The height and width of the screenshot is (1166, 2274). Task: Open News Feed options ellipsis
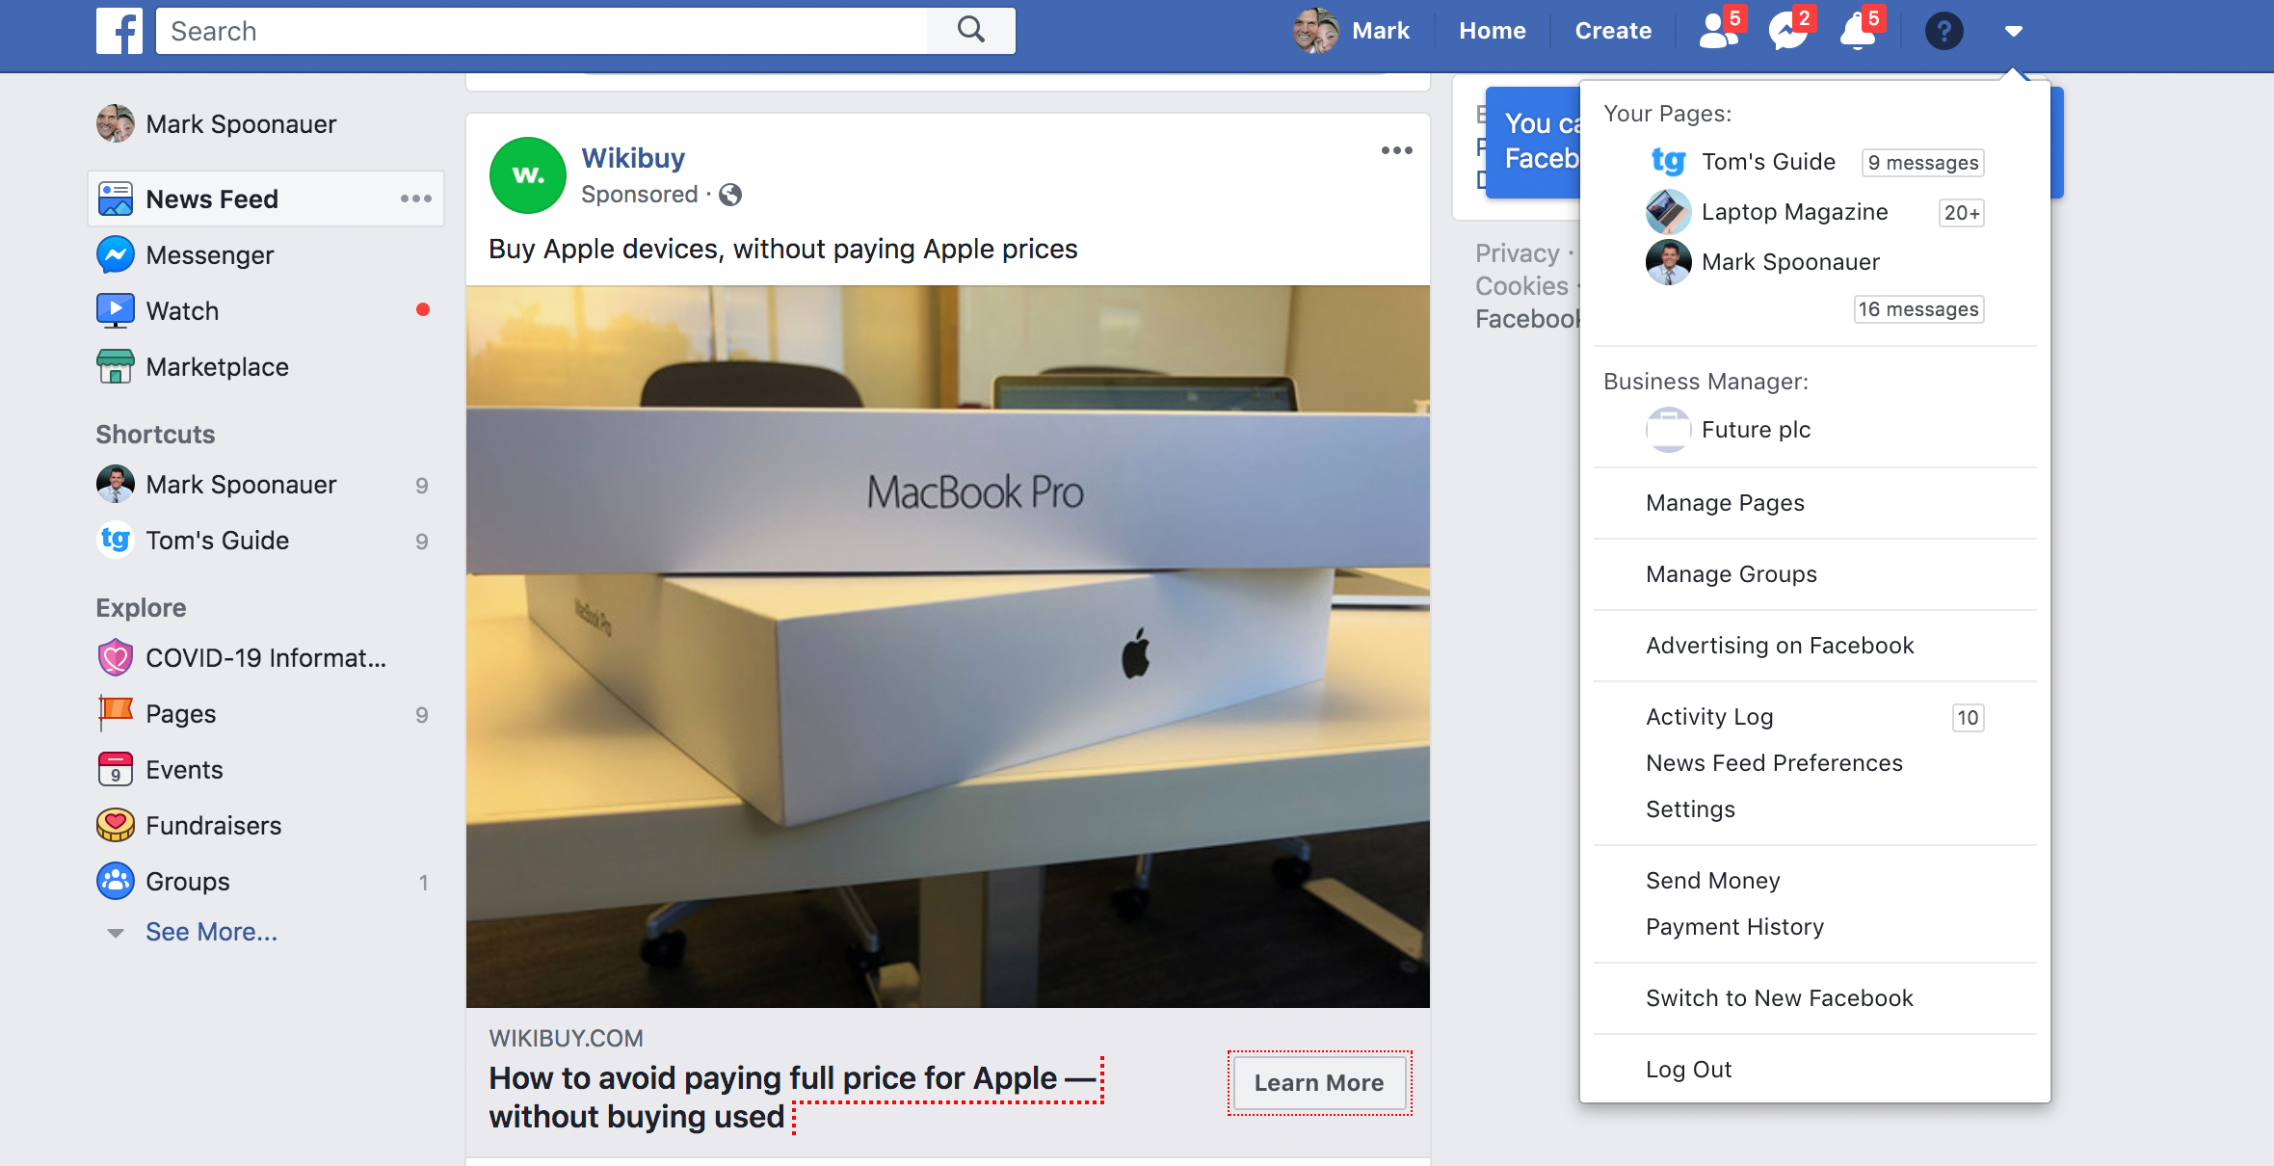tap(415, 199)
